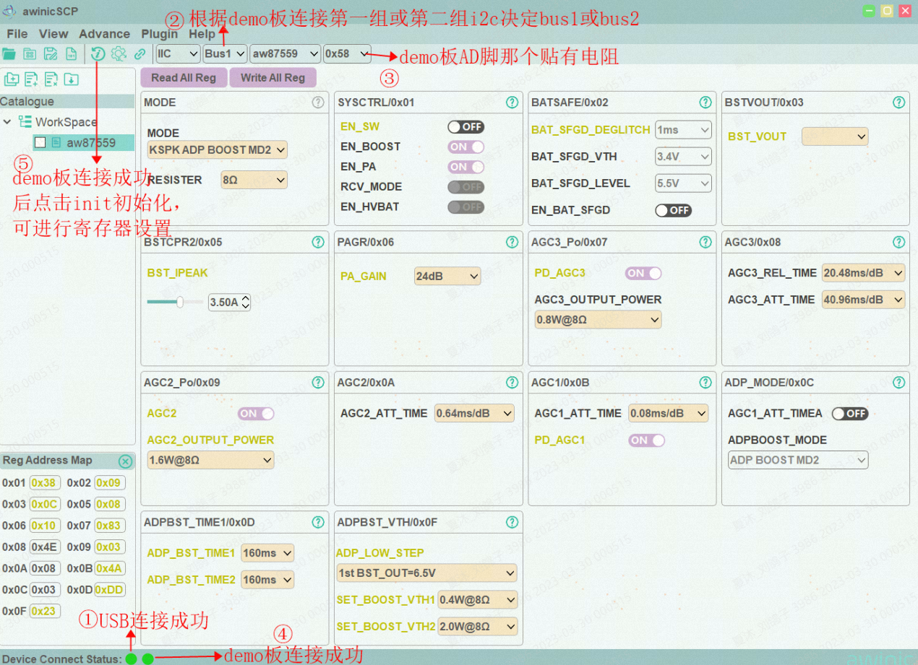918x665 pixels.
Task: Toggle the EN_HVBAT switch
Action: coord(466,207)
